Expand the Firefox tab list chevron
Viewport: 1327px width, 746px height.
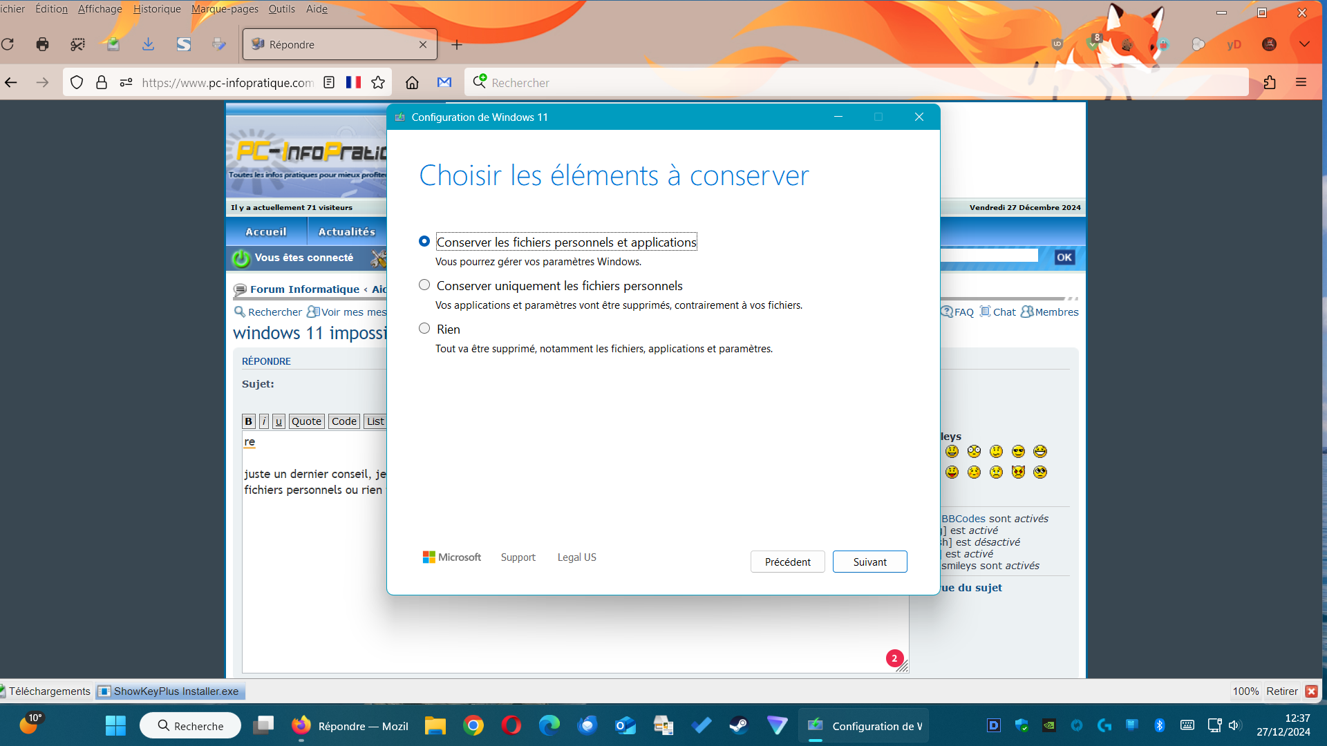(1304, 44)
